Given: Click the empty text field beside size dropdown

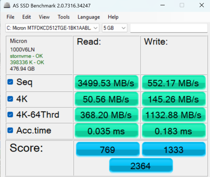Looking at the screenshot, I should click(x=169, y=28).
